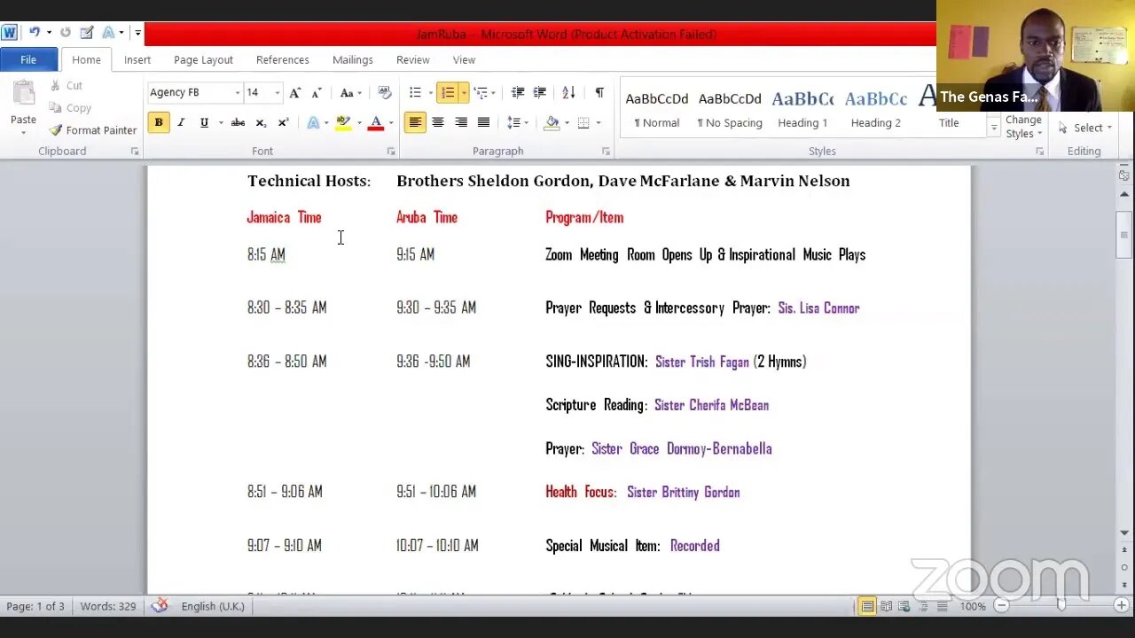1135x638 pixels.
Task: Click the Zoom Out minus button
Action: (x=1001, y=606)
